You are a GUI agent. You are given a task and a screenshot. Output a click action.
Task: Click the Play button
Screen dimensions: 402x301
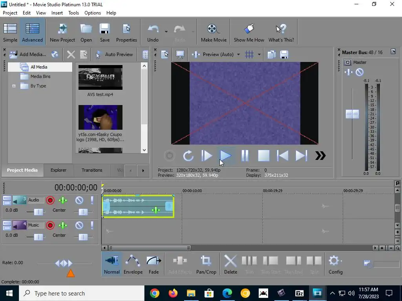(226, 156)
